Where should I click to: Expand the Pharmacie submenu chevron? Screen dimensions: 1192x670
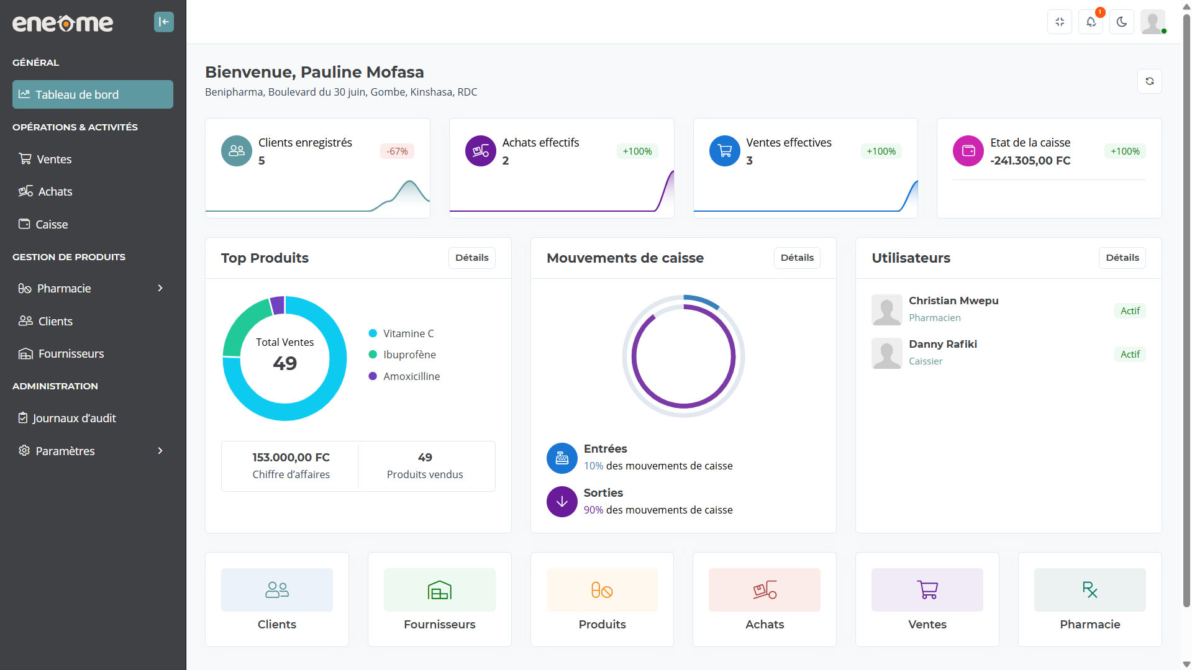160,288
